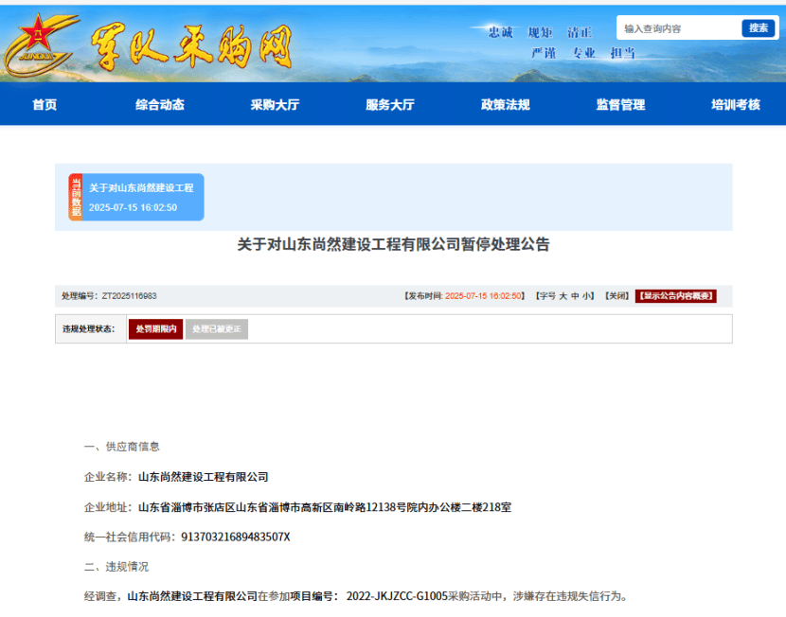Click the announcement title heading
This screenshot has width=786, height=617.
pyautogui.click(x=393, y=244)
